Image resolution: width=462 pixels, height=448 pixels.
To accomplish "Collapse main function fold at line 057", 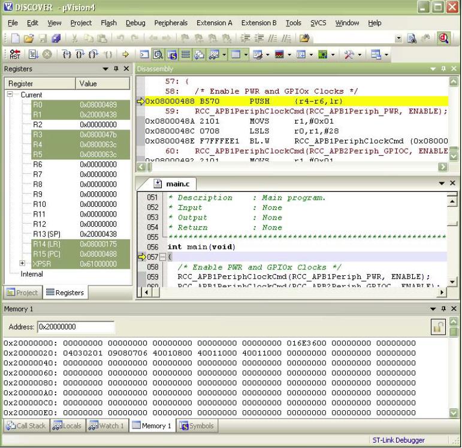I will tap(162, 257).
